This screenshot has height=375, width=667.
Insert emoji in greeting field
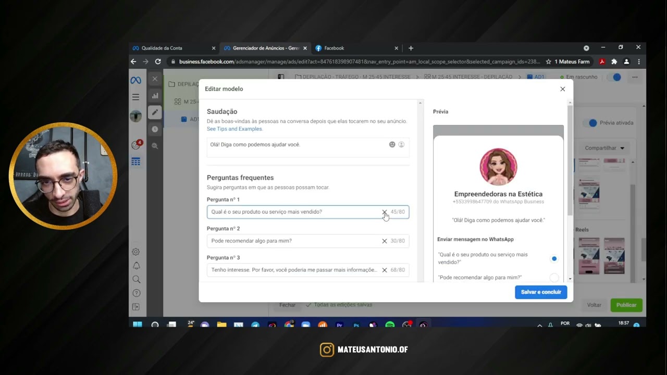point(392,144)
